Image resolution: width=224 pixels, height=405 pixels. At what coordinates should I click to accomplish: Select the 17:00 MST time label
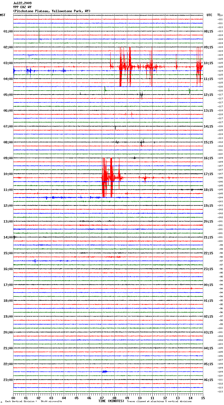pos(8,285)
